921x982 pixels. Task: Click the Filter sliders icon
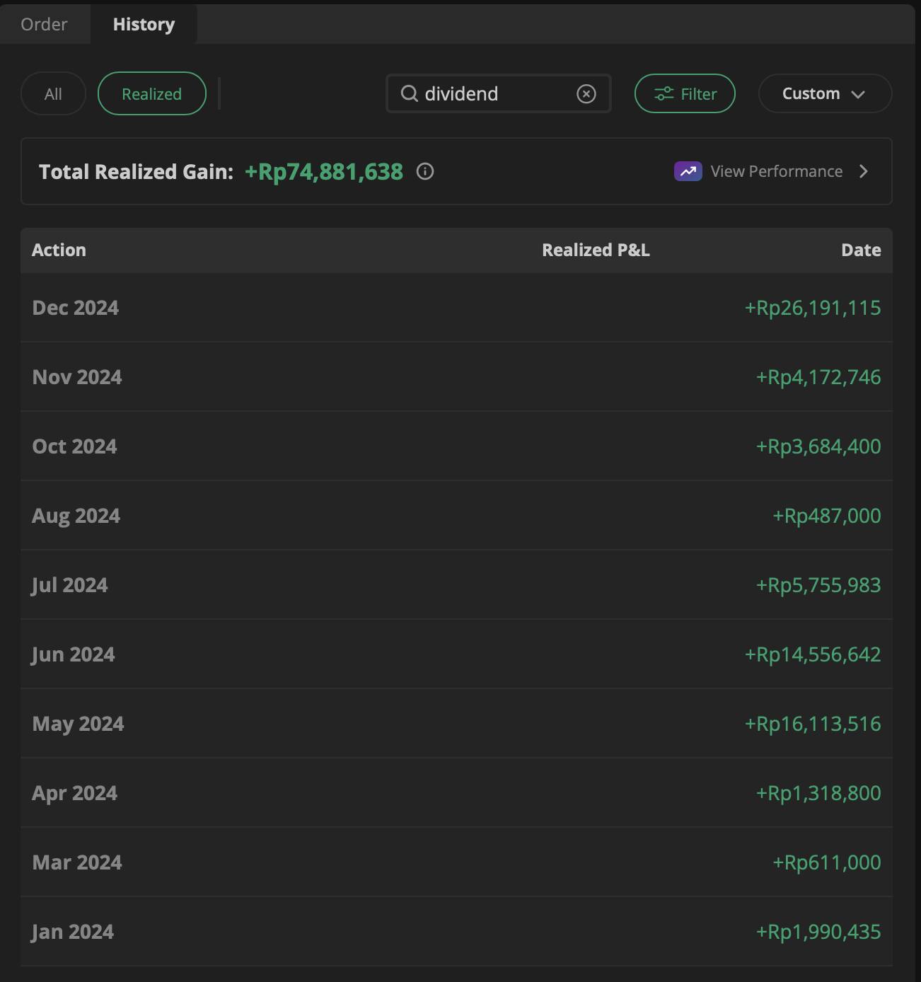(664, 94)
